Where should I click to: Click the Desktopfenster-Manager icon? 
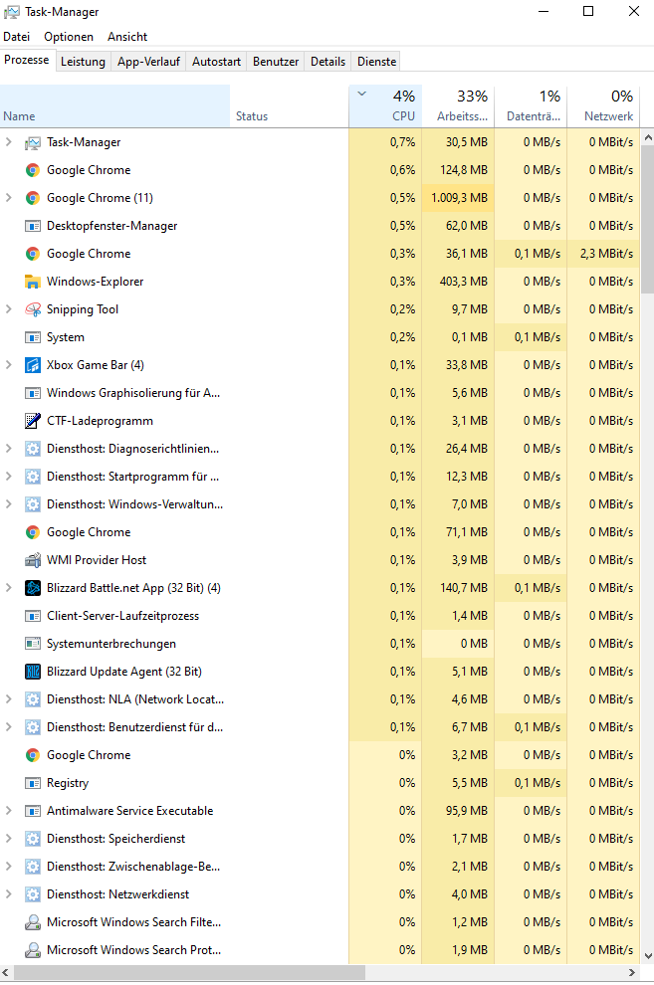tap(33, 226)
